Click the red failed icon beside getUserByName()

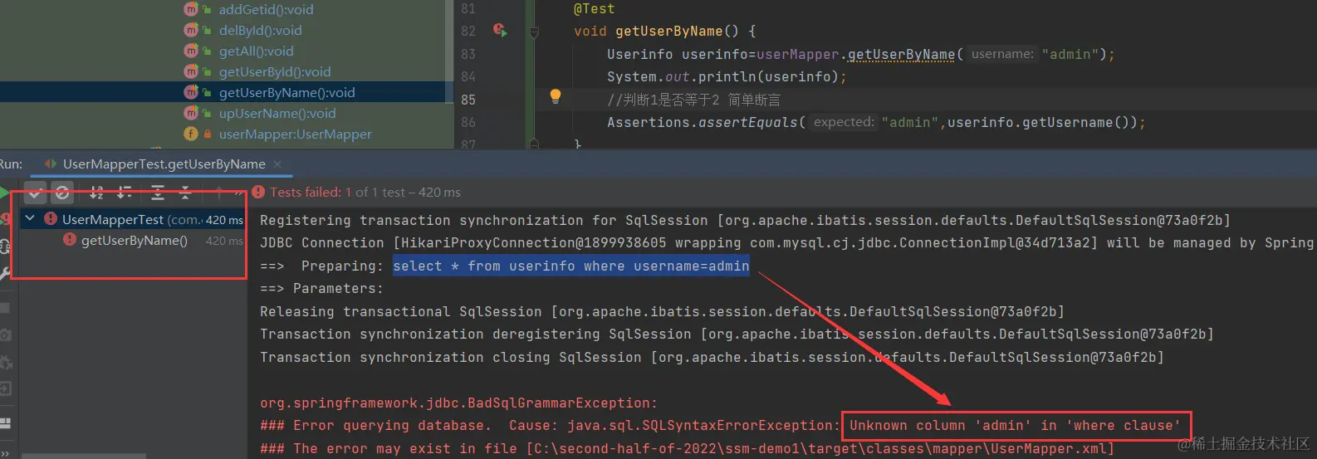(x=70, y=239)
